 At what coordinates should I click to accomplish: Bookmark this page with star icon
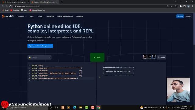point(175,6)
